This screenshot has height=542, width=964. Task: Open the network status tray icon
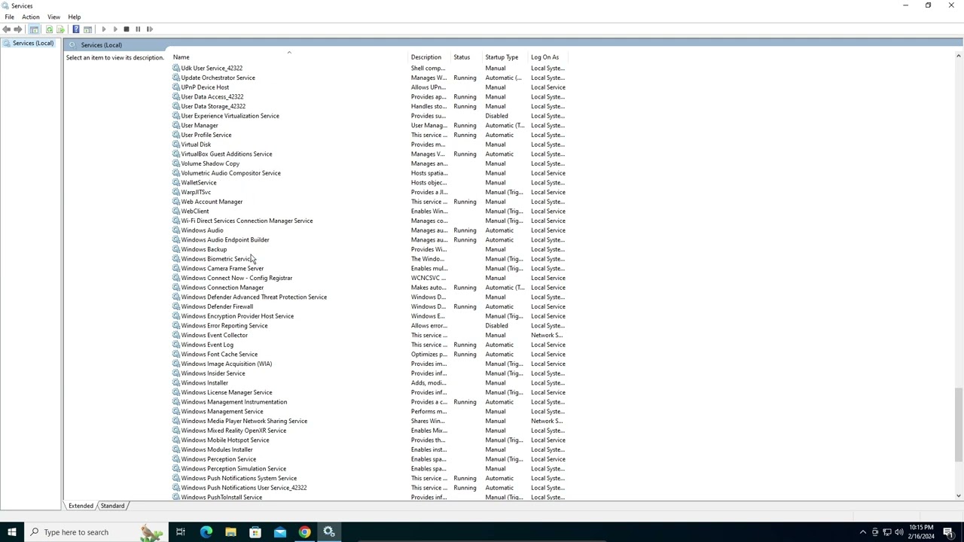886,532
